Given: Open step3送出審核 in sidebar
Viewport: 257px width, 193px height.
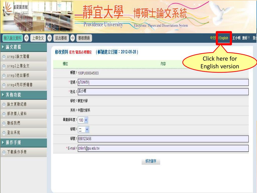Looking at the screenshot, I should [x=24, y=76].
